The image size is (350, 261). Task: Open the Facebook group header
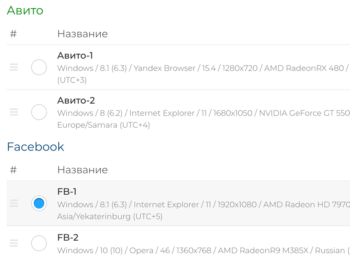[x=35, y=146]
